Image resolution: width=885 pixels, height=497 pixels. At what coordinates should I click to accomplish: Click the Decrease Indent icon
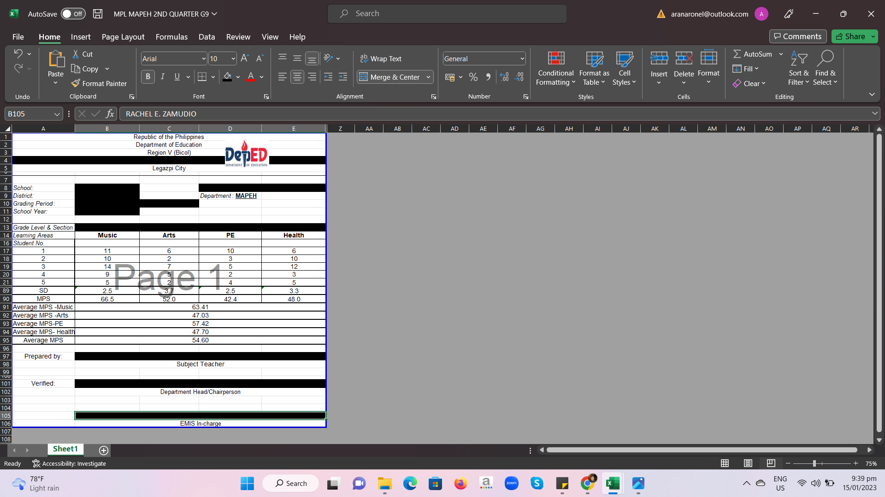(328, 77)
